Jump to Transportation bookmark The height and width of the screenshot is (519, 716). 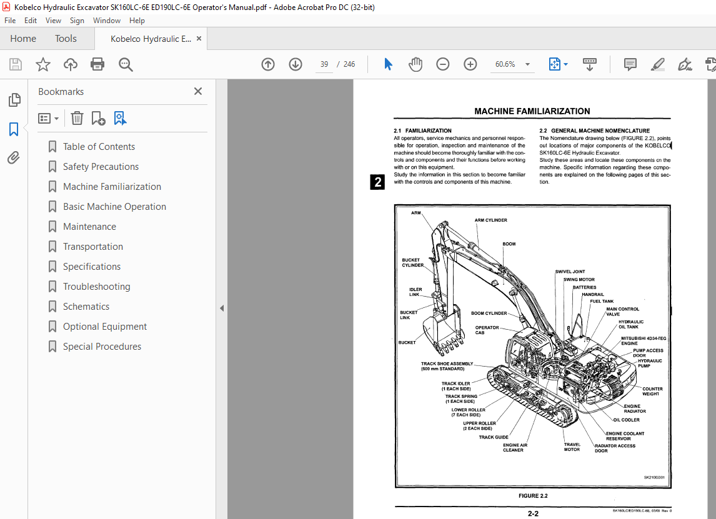tap(93, 247)
